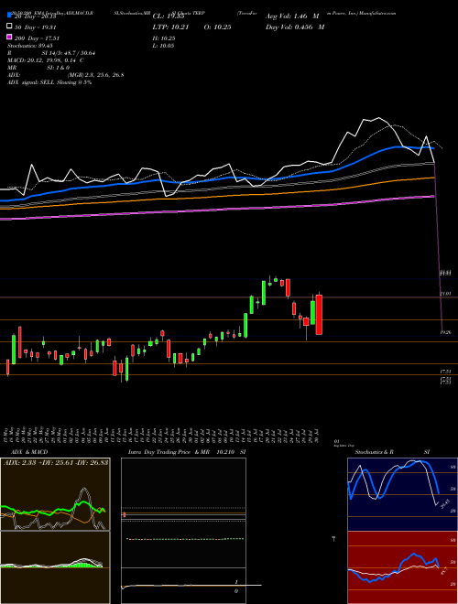Image resolution: width=458 pixels, height=604 pixels.
Task: Click the last tall red candlestick
Action: 319,314
